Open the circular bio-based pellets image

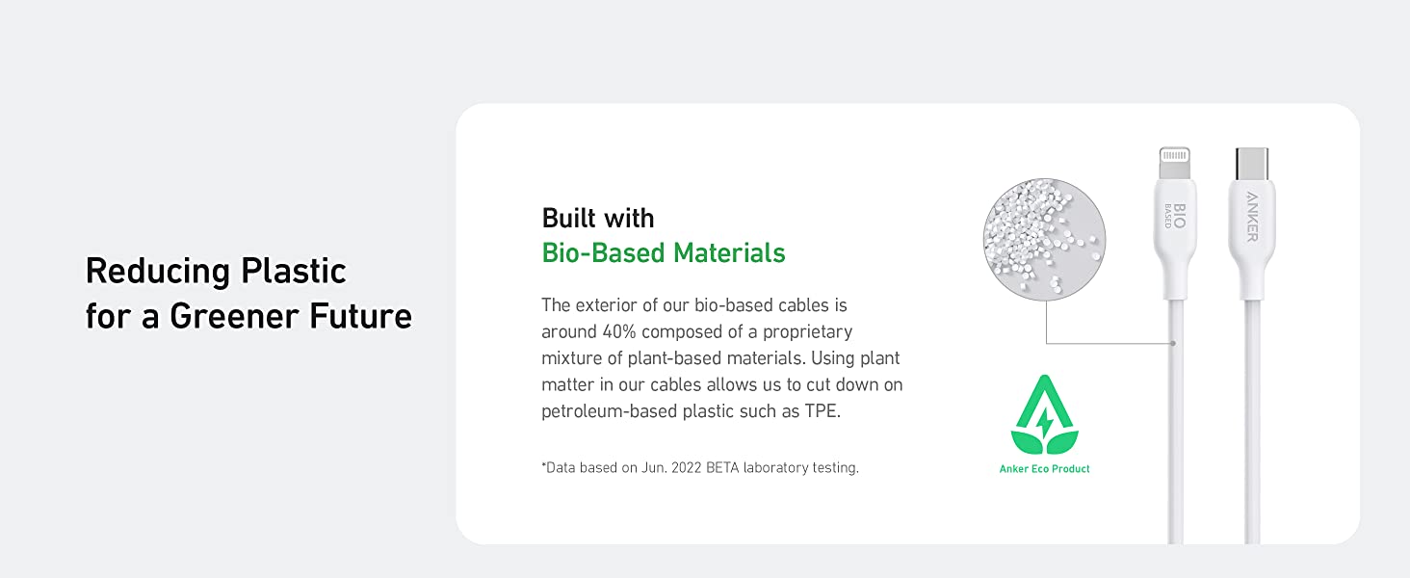click(1044, 238)
